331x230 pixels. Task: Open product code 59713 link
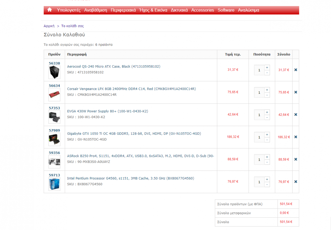tap(54, 175)
